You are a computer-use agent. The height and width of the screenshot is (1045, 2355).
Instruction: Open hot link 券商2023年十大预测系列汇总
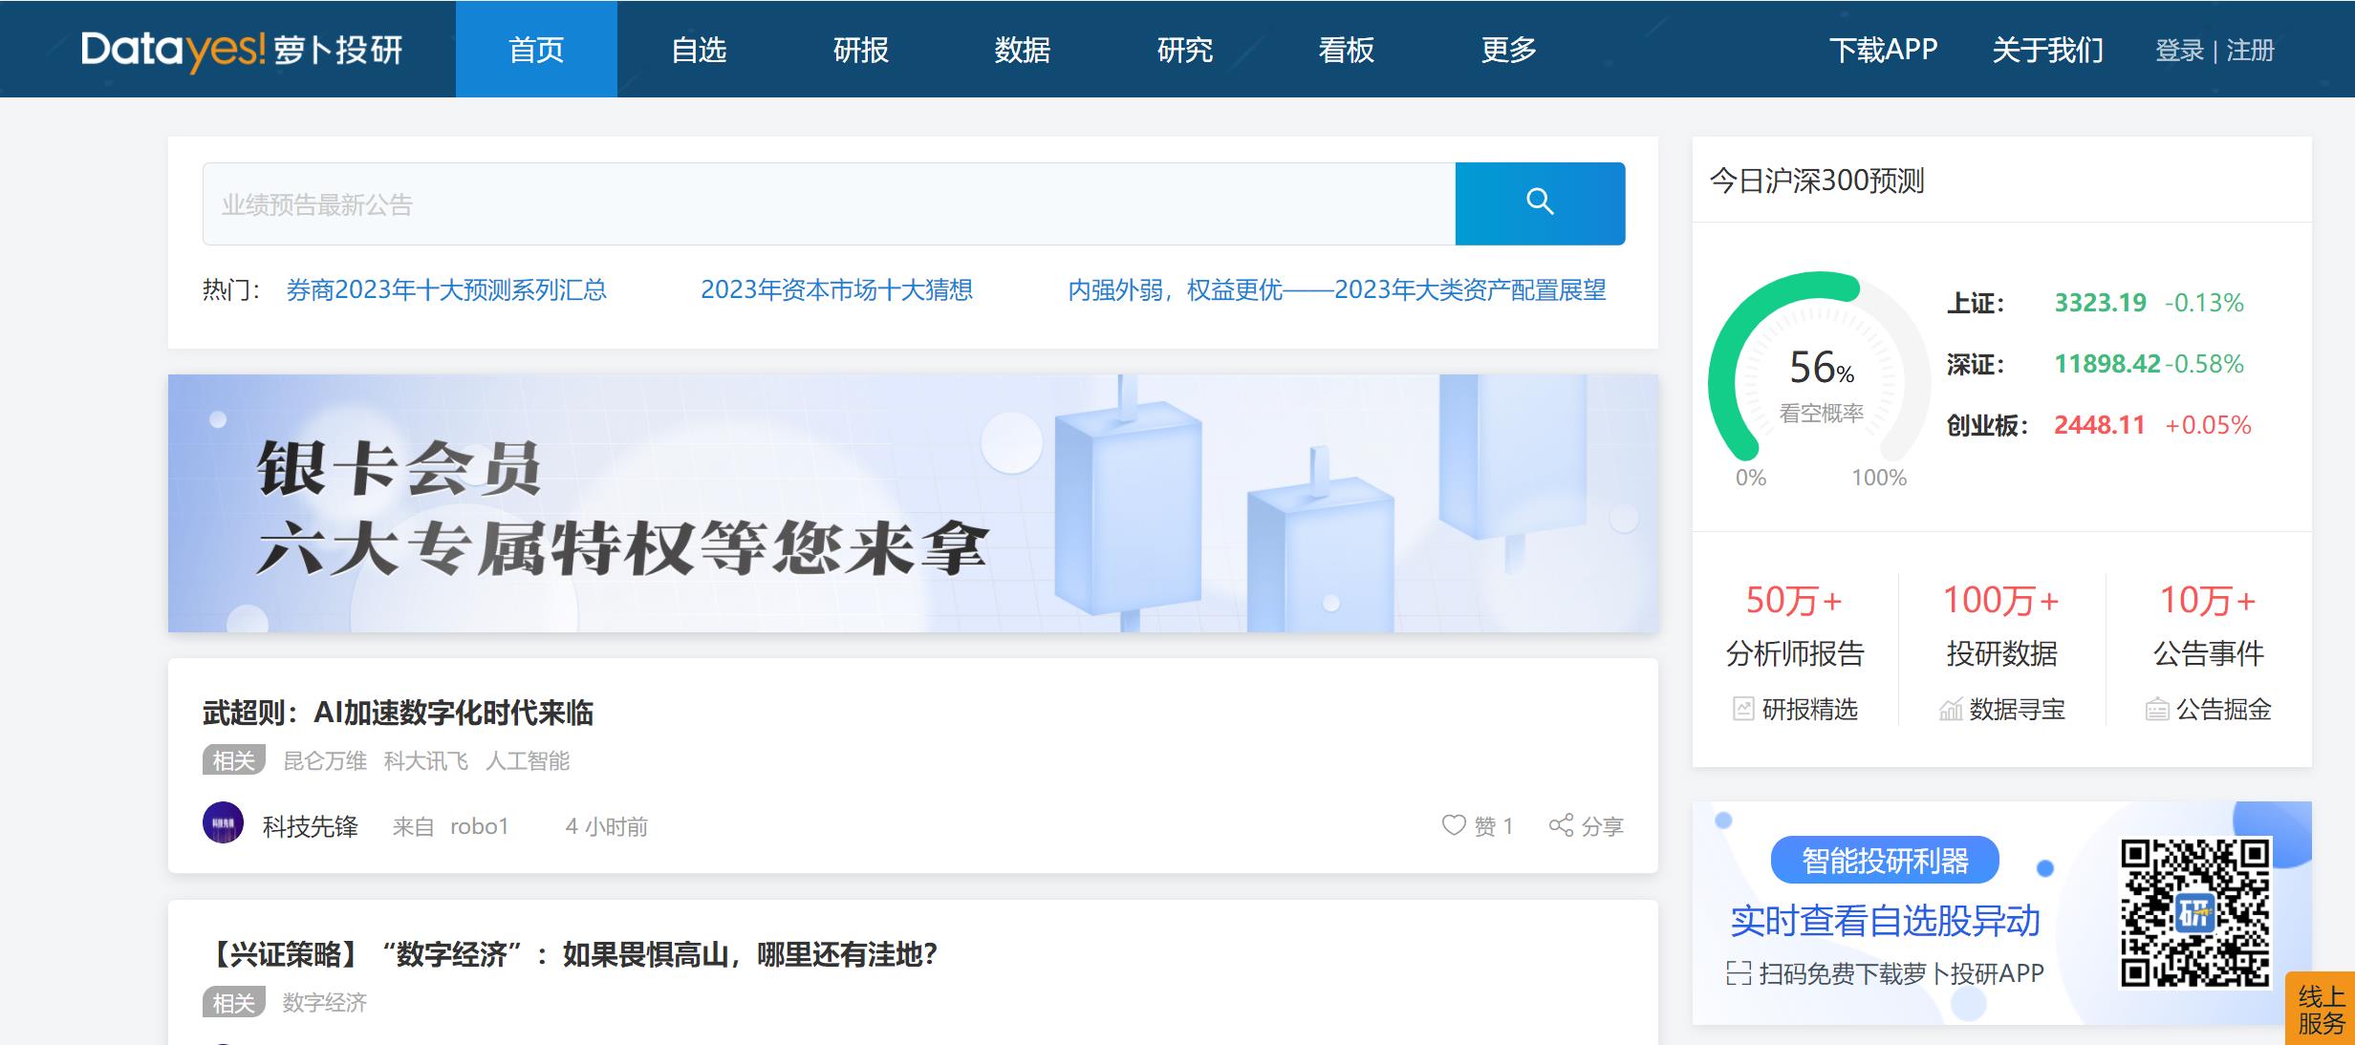pyautogui.click(x=449, y=290)
